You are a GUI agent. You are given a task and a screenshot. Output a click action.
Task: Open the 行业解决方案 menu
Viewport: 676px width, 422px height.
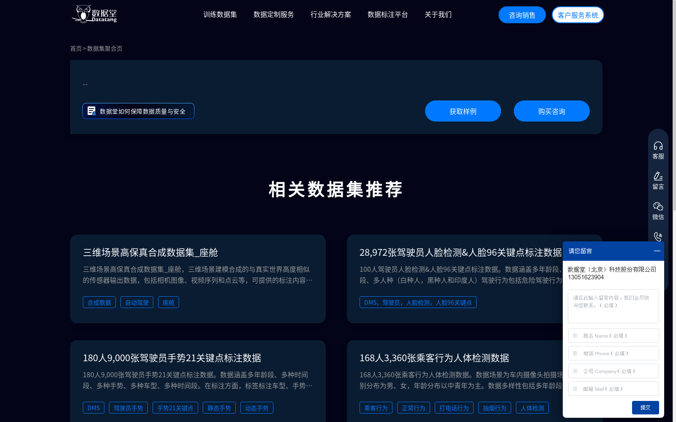[331, 15]
